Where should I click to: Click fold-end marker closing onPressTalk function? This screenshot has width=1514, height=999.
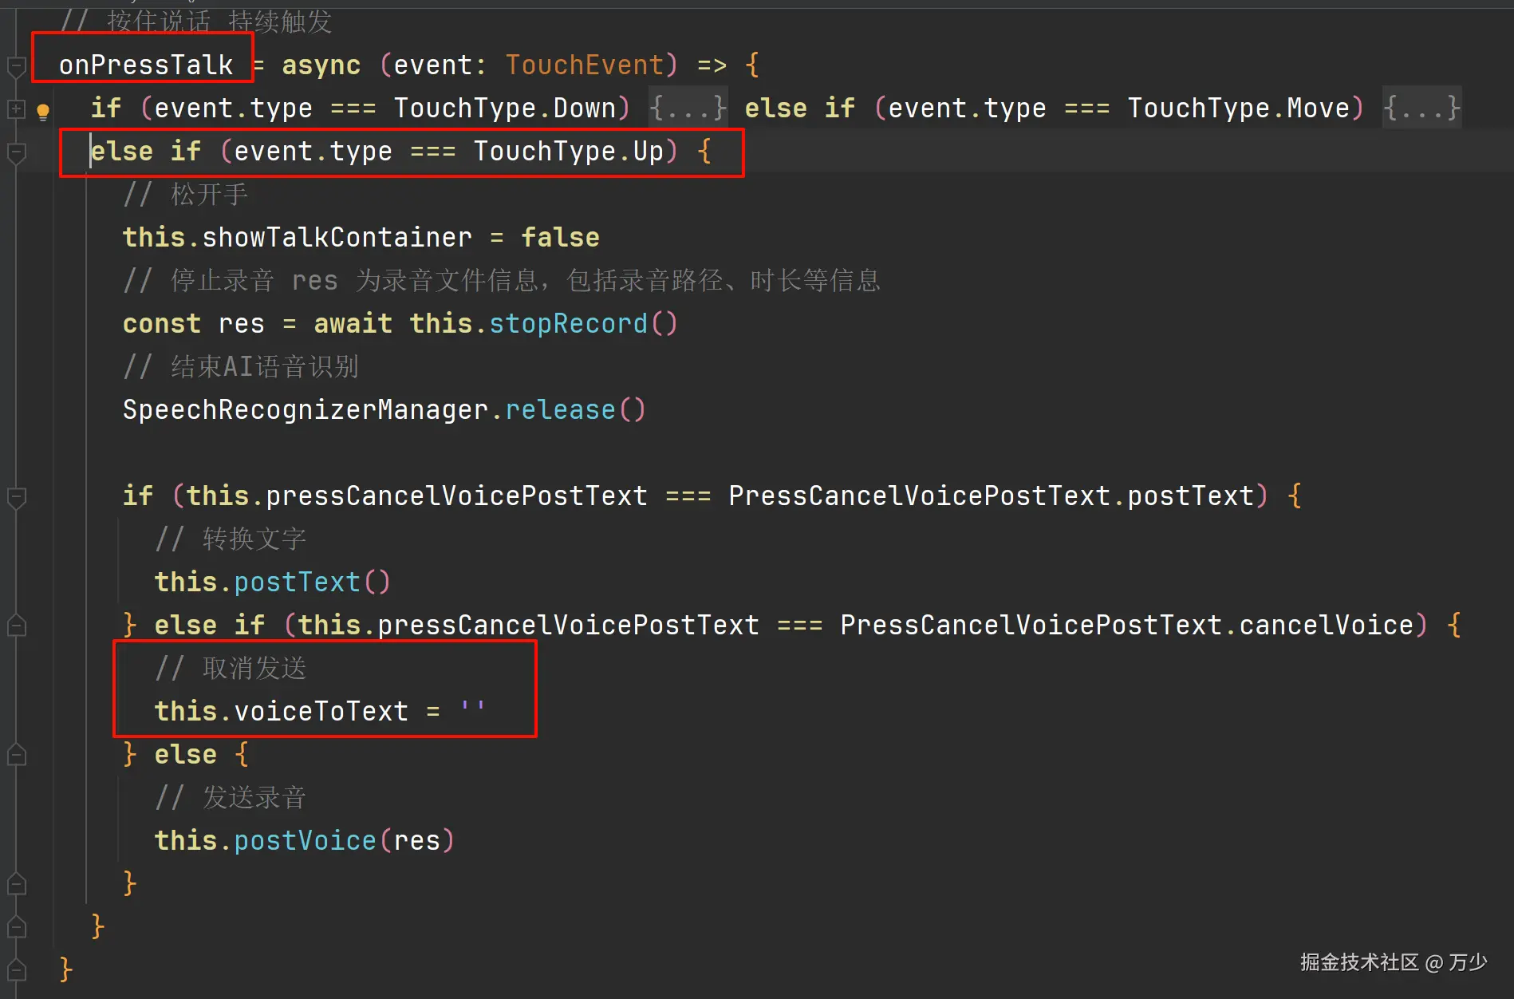pyautogui.click(x=16, y=970)
